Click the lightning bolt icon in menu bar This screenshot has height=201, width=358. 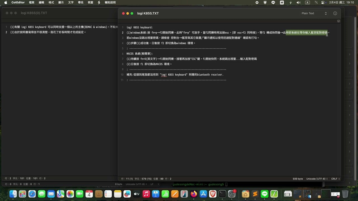coord(291,3)
